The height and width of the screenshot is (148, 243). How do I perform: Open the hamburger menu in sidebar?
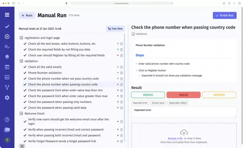[7, 15]
